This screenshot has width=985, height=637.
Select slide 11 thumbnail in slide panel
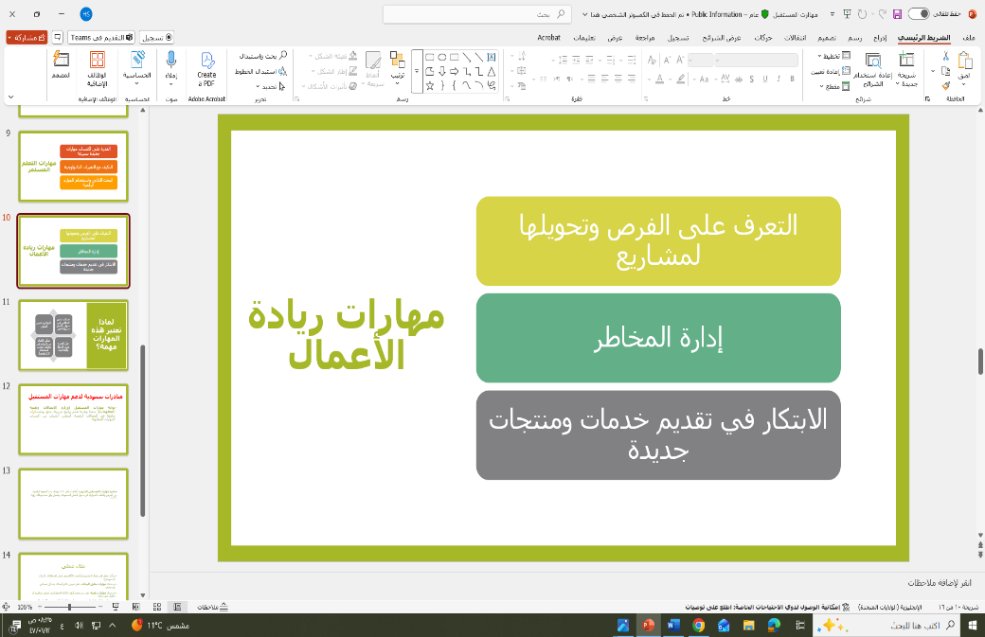coord(73,334)
